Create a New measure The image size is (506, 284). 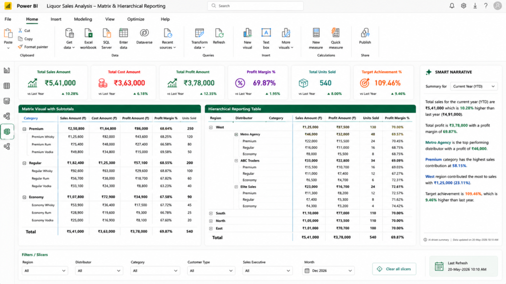click(316, 39)
